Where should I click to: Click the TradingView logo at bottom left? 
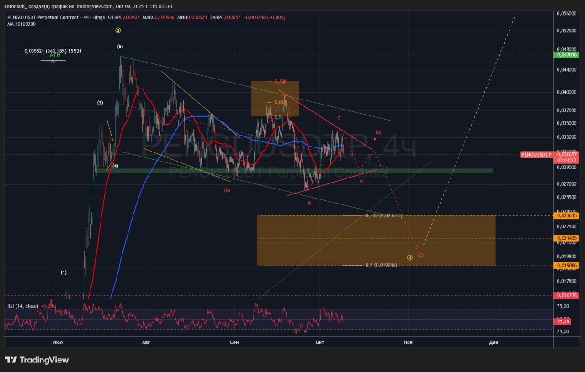pos(37,360)
